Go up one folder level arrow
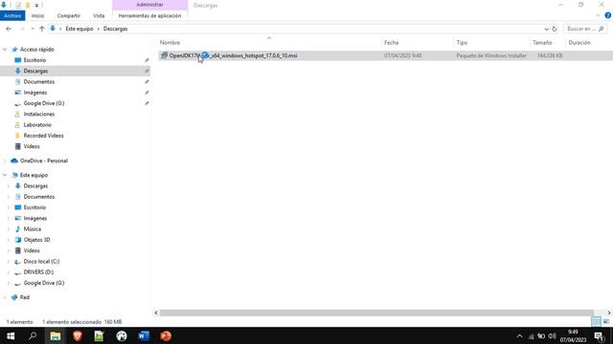 click(42, 29)
